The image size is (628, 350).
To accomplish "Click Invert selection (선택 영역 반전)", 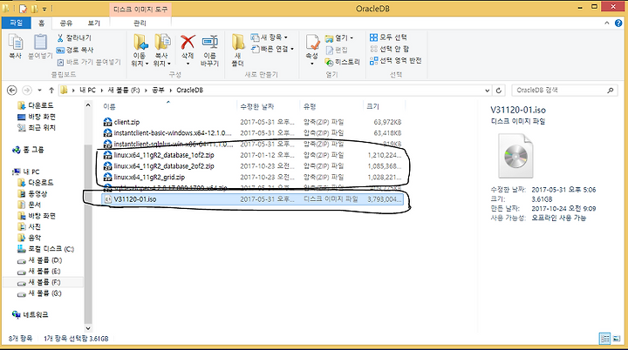I will [396, 60].
